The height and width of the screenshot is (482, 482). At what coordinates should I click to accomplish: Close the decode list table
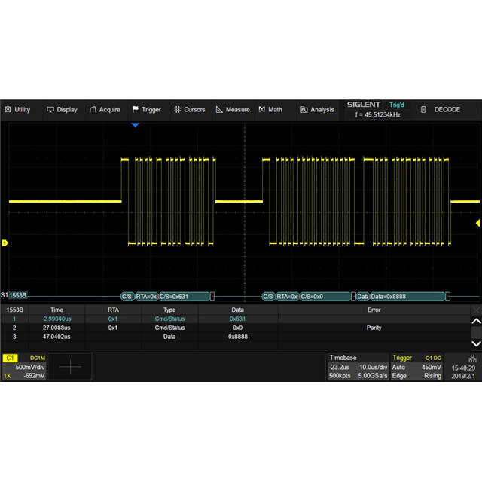click(475, 310)
